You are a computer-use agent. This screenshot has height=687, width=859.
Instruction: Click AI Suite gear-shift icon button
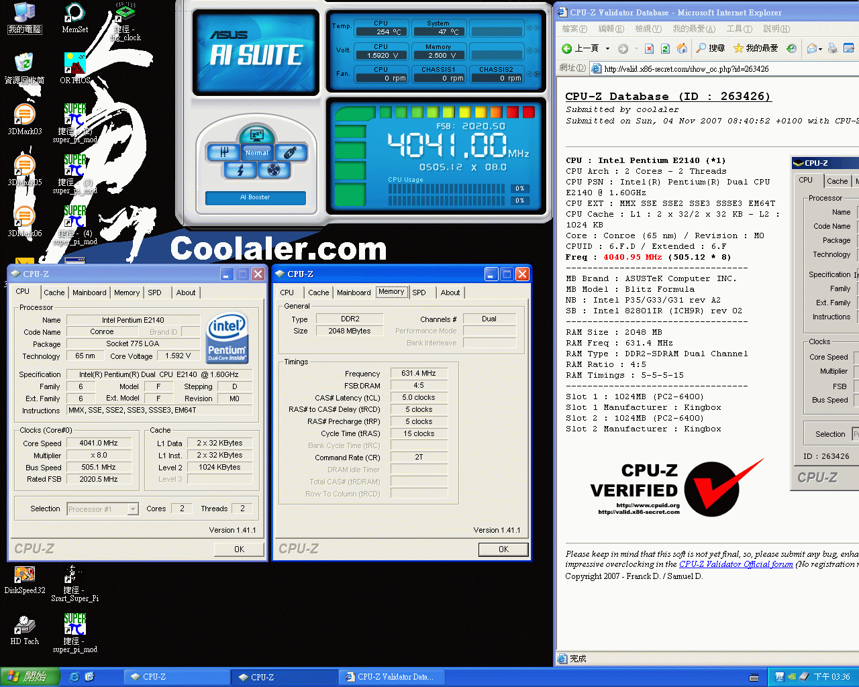tap(223, 152)
